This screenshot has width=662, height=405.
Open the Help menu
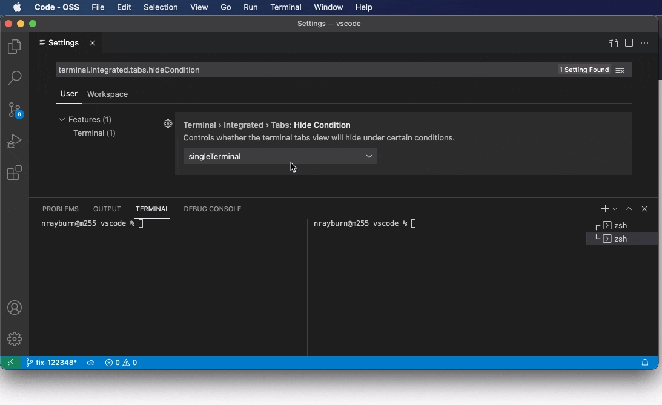coord(363,7)
